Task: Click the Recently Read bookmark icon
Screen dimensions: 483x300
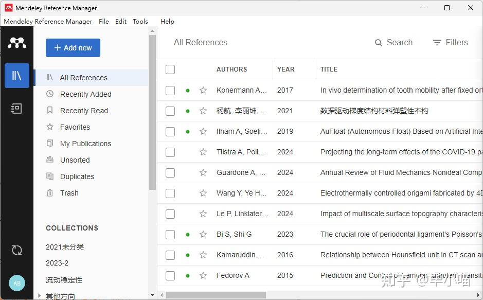Action: click(x=50, y=110)
